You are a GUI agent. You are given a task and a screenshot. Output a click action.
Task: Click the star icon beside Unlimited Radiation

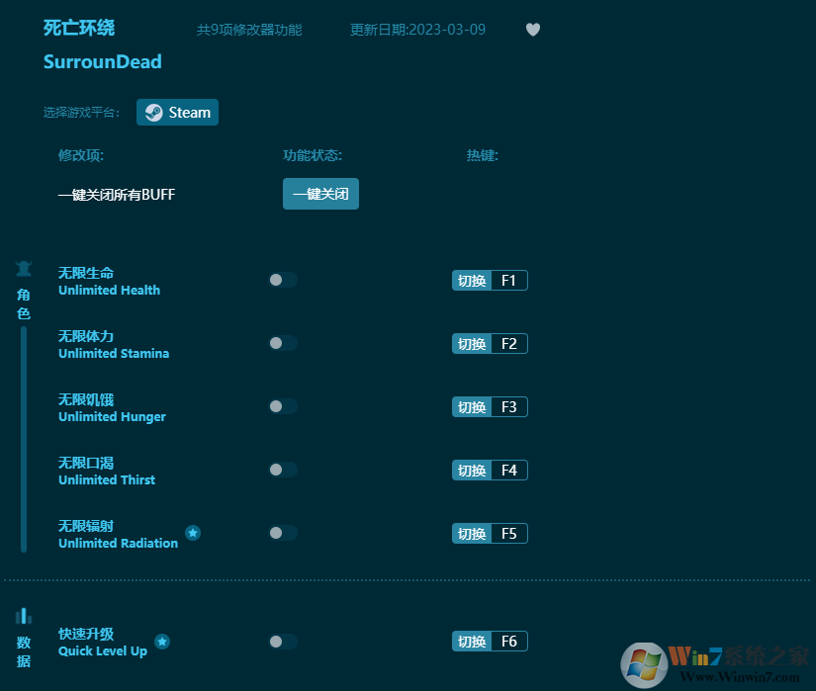click(194, 532)
